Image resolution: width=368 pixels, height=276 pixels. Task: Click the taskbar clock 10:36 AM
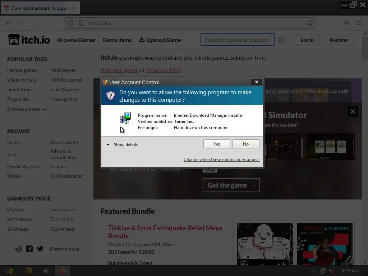[x=349, y=271]
